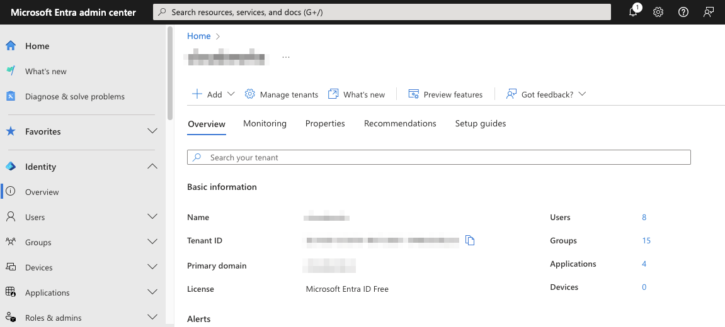Click the Home house icon in sidebar
Screen dimensions: 725x327
[11, 46]
